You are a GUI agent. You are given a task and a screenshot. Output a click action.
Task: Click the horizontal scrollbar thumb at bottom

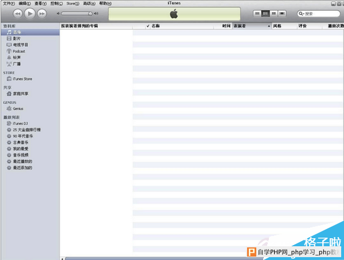tap(165, 259)
